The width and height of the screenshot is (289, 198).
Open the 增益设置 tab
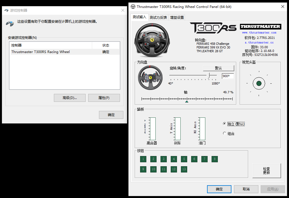click(177, 18)
